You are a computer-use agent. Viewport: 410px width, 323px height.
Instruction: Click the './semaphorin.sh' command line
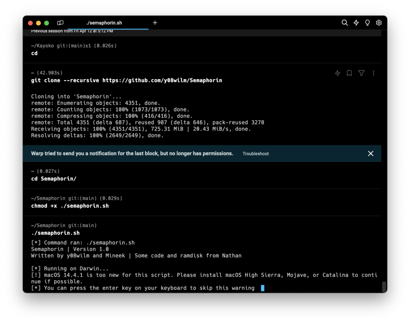55,233
